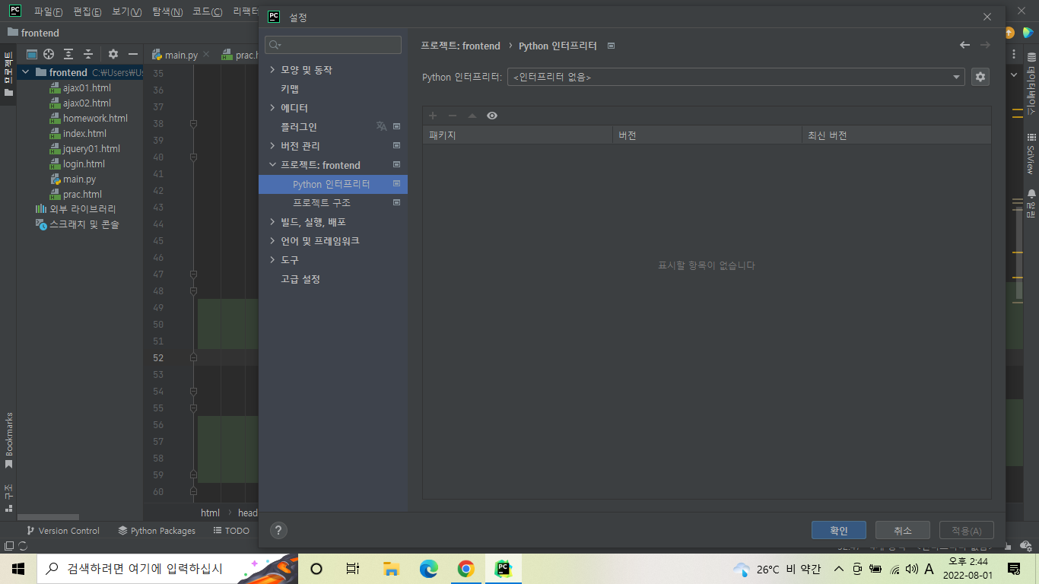Screen dimensions: 1039x584
Task: Toggle the eye icon for early releases
Action: tap(492, 116)
